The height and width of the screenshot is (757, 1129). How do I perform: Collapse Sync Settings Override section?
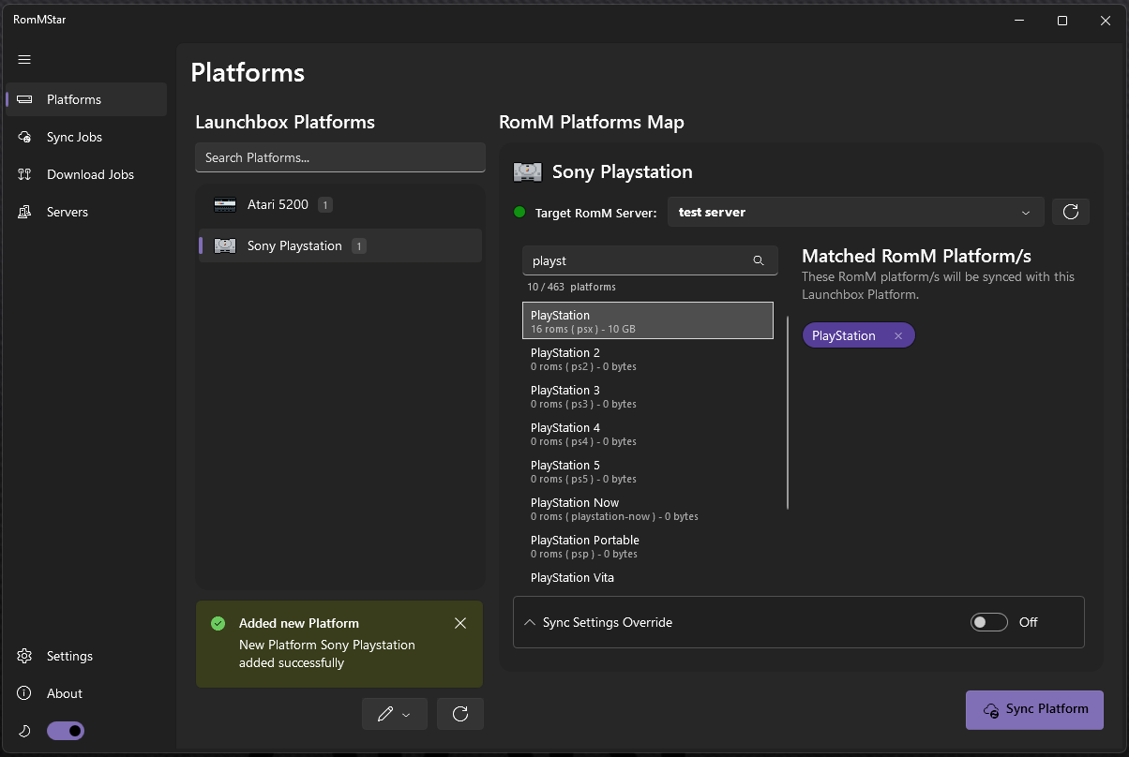click(x=530, y=622)
